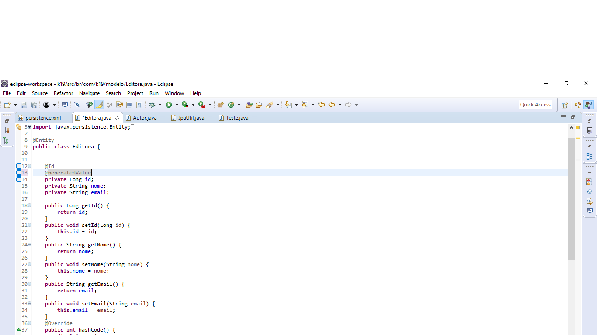Open the Outline side view icon
The height and width of the screenshot is (335, 597).
(590, 156)
